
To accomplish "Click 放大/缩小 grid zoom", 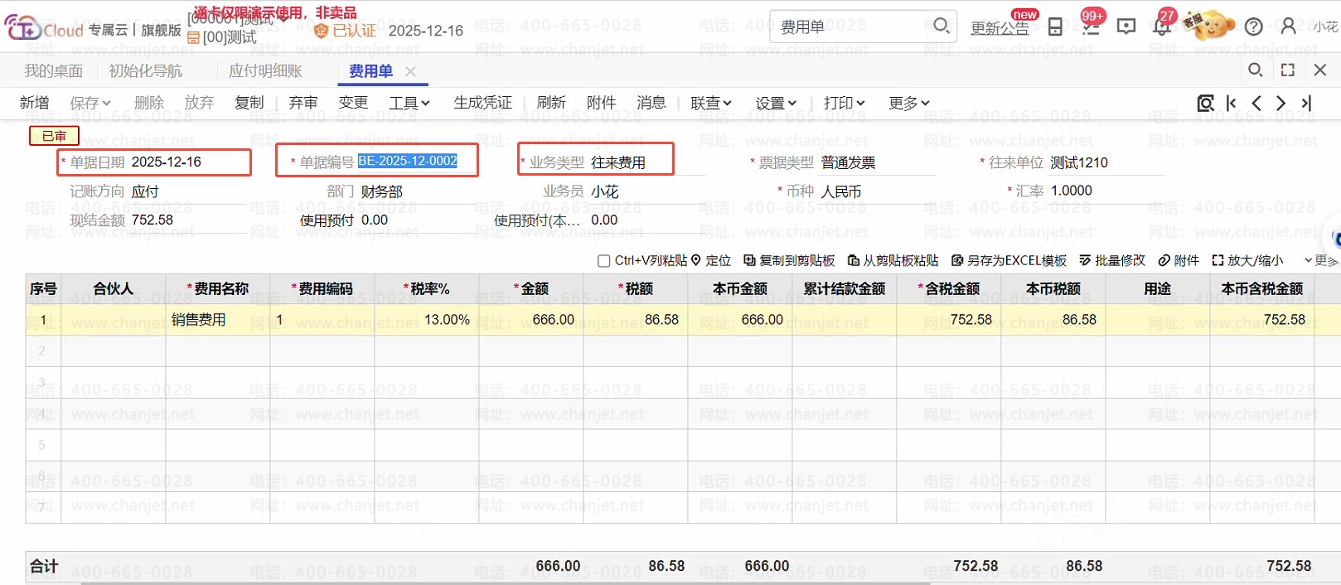I will point(1247,260).
